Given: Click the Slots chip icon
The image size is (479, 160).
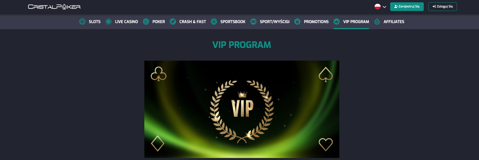Looking at the screenshot, I should 82,22.
